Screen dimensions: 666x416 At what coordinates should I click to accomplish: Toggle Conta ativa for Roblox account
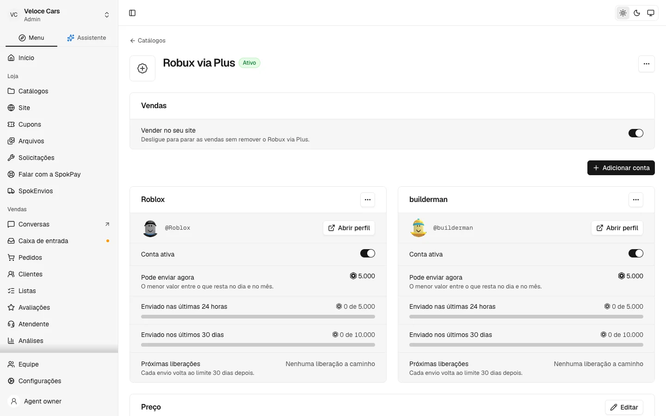click(x=368, y=253)
